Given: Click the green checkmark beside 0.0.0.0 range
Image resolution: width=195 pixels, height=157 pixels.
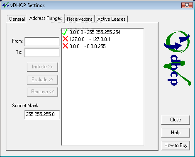Looking at the screenshot, I should tap(65, 32).
